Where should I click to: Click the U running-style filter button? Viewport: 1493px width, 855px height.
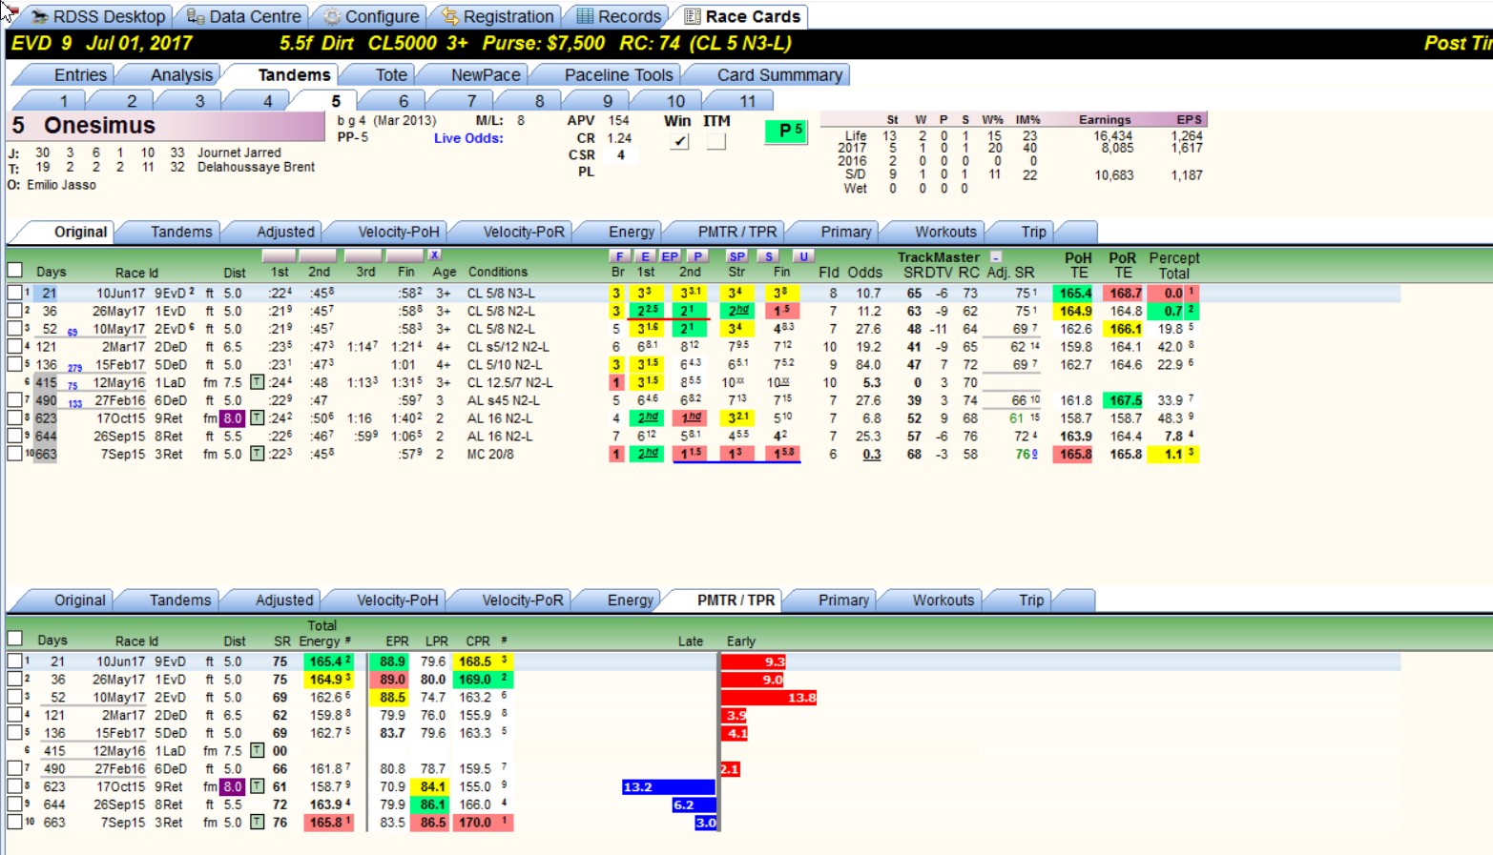click(803, 256)
